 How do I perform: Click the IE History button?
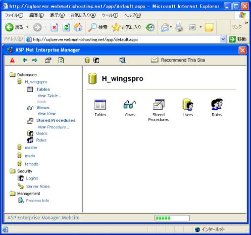click(x=150, y=27)
